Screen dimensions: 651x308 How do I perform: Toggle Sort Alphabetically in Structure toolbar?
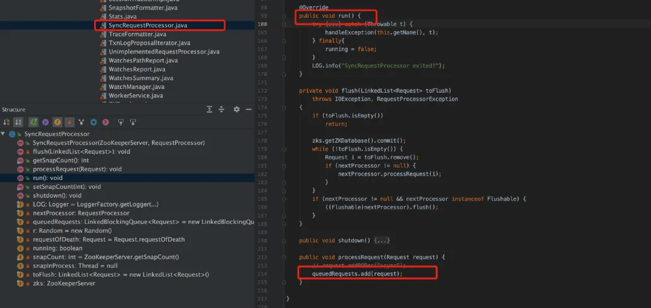(18, 122)
